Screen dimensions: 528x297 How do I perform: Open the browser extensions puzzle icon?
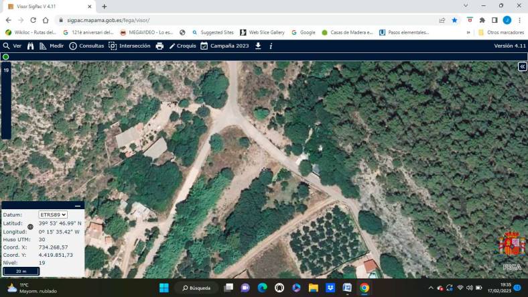(x=482, y=20)
